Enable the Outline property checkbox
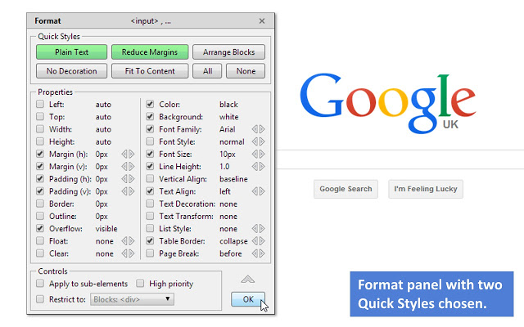Screen dimensions: 524x327 [40, 216]
